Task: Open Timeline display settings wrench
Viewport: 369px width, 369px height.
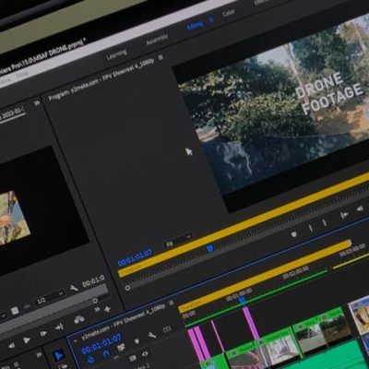Action: 152,335
